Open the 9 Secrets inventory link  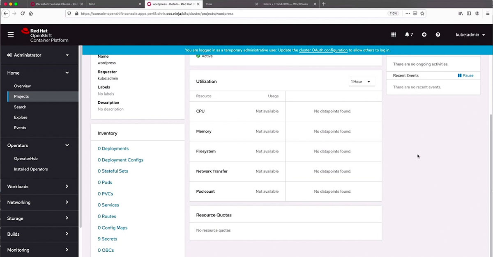pyautogui.click(x=107, y=239)
